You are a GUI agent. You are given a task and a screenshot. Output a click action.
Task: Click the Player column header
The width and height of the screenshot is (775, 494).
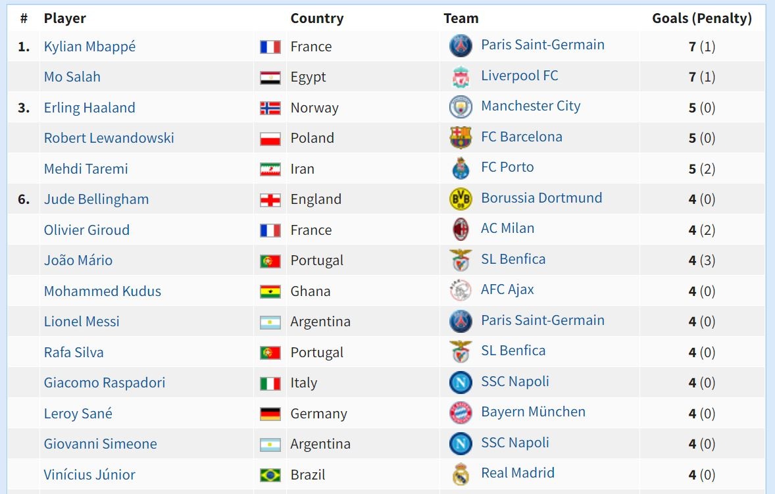tap(64, 18)
